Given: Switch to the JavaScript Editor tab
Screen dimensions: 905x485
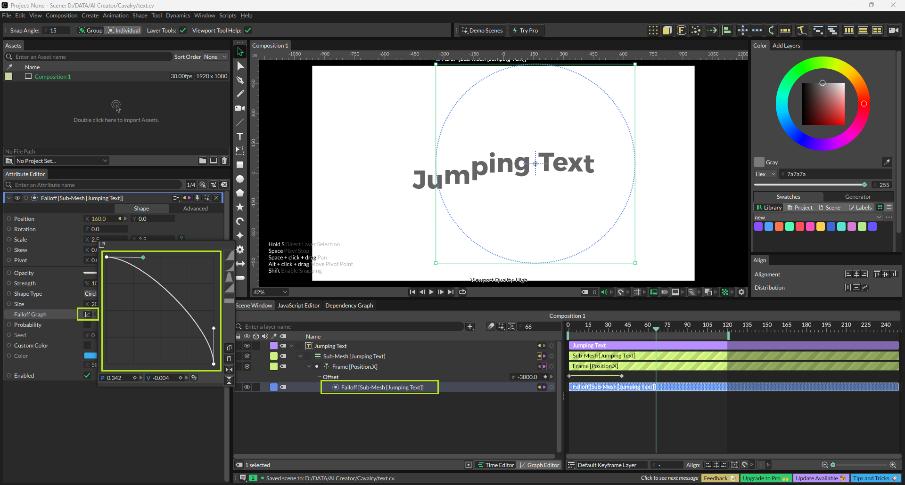Looking at the screenshot, I should point(298,306).
